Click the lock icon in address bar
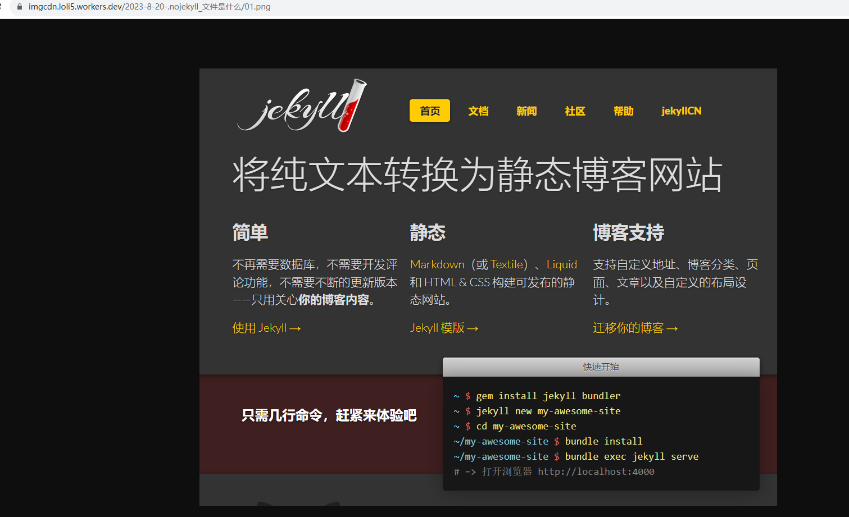 (20, 7)
